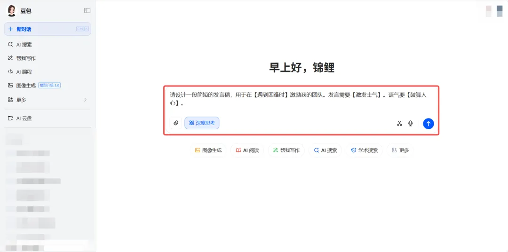This screenshot has width=508, height=252.
Task: Select AI 搜索 in the sidebar
Action: [24, 45]
